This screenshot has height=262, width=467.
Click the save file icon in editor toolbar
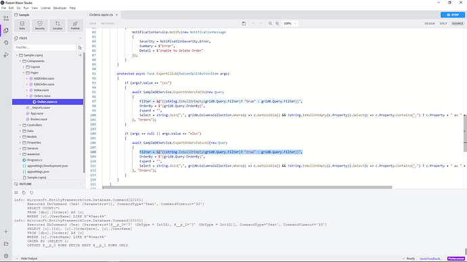pos(244,24)
